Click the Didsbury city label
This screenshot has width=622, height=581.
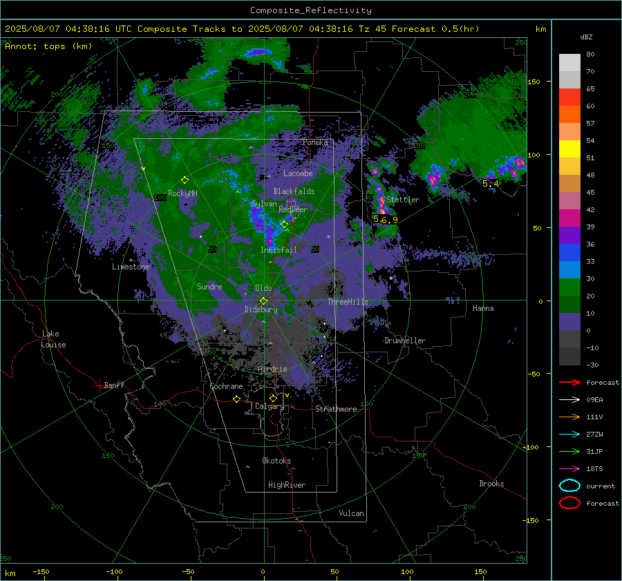coord(261,309)
